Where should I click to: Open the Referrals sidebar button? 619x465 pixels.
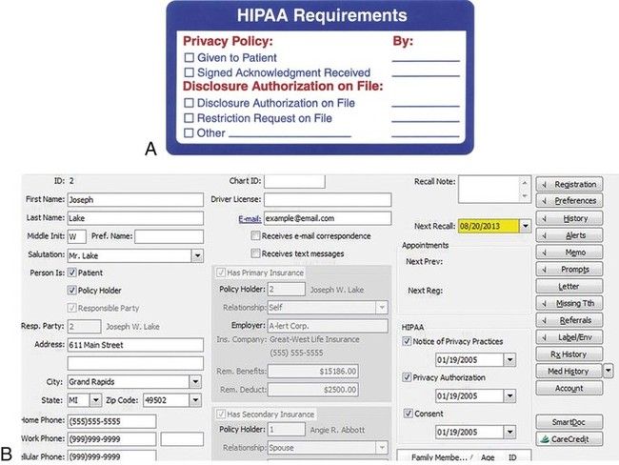(569, 320)
